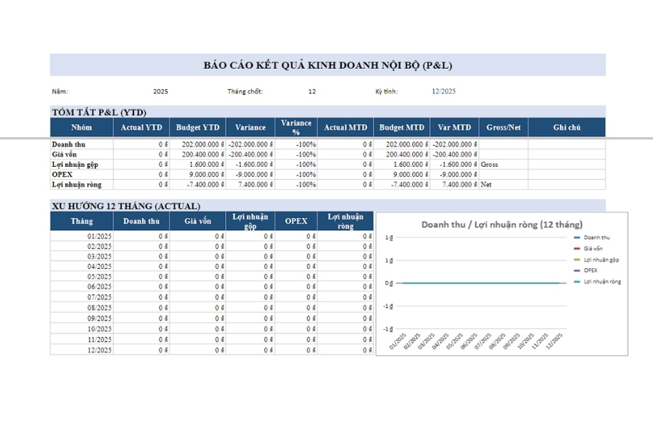Image resolution: width=653 pixels, height=435 pixels.
Task: Click the 0 đ label on chart vertical axis
Action: [x=389, y=283]
